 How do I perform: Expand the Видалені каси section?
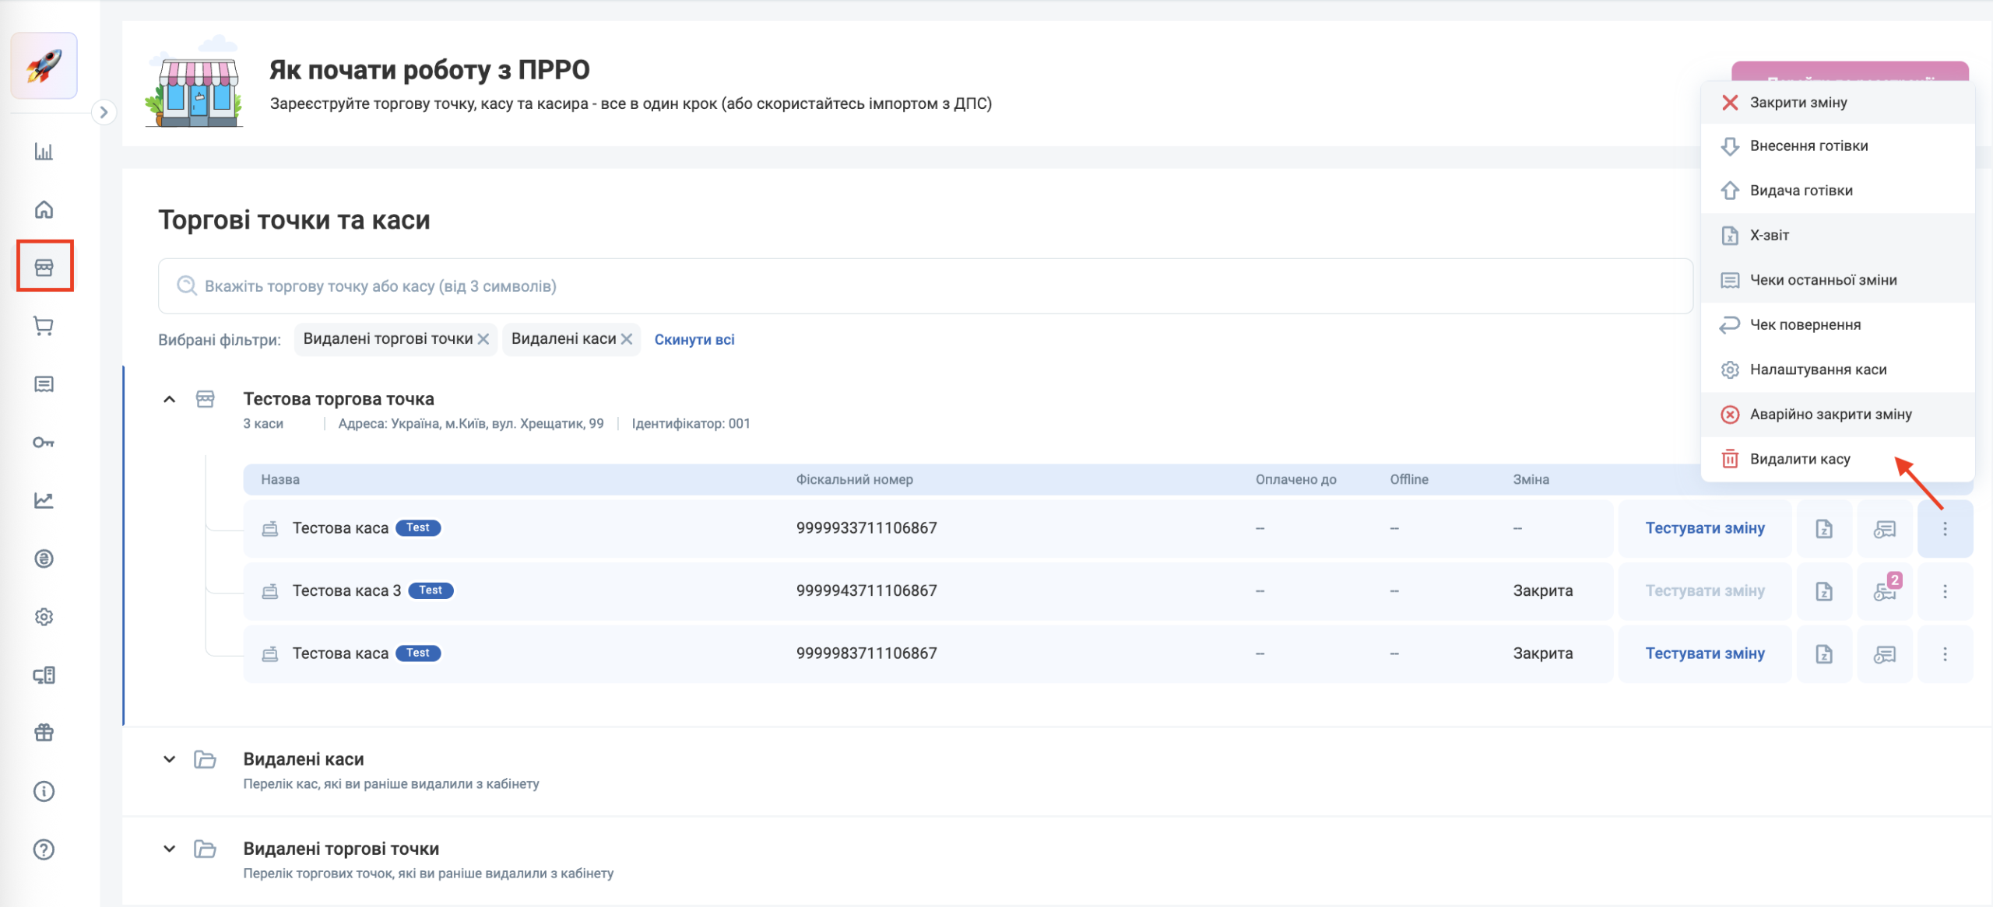click(x=169, y=759)
